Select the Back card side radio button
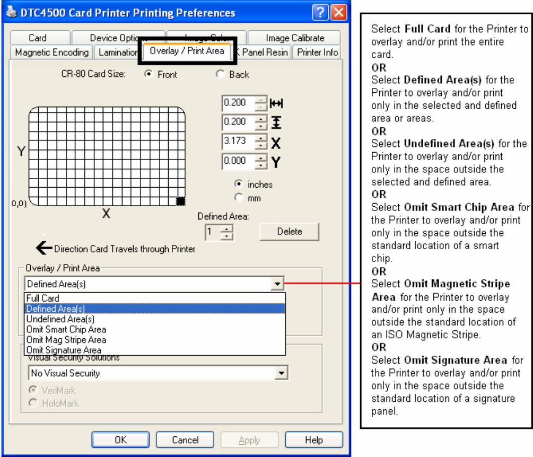The width and height of the screenshot is (533, 457). tap(220, 74)
